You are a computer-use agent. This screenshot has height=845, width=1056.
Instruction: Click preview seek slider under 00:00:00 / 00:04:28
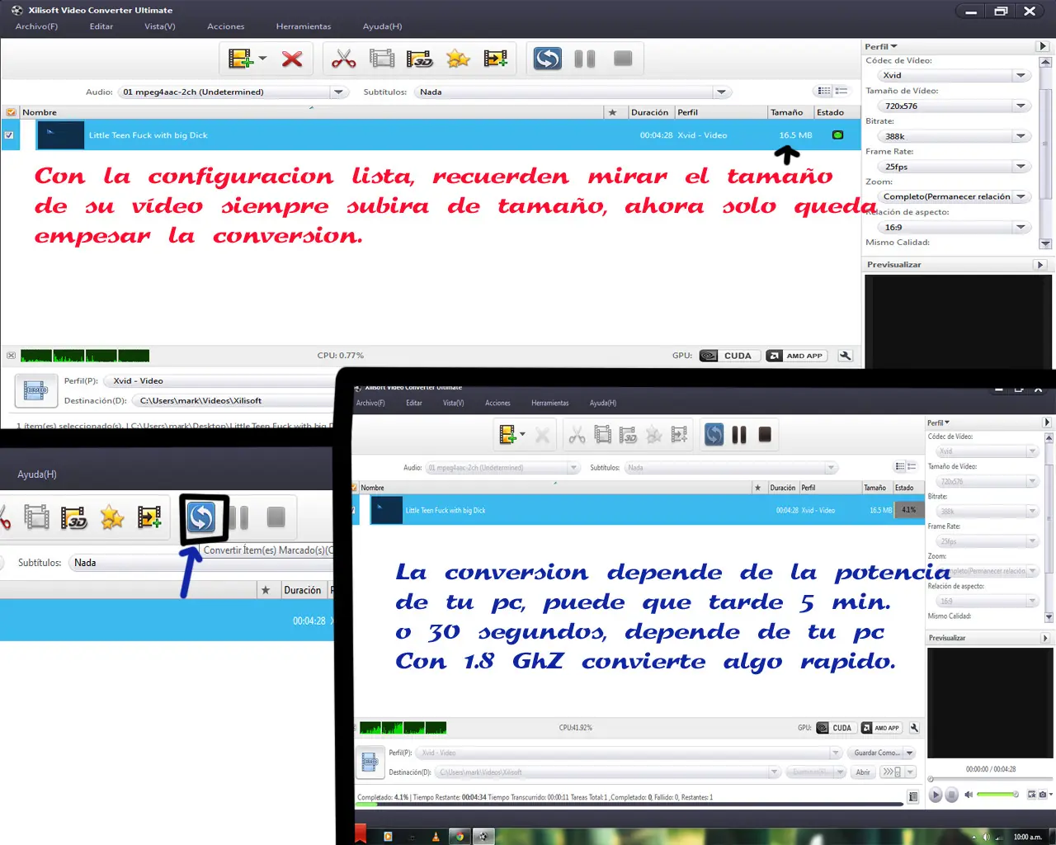tap(990, 779)
